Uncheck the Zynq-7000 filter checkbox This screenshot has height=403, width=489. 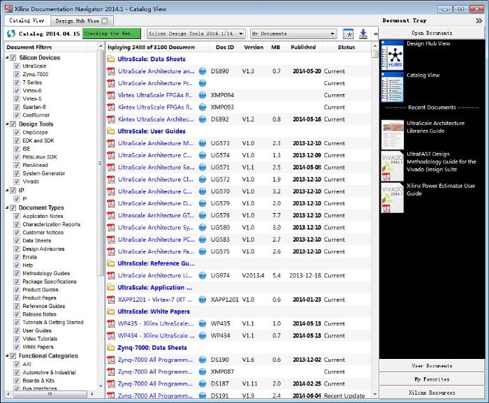[17, 74]
